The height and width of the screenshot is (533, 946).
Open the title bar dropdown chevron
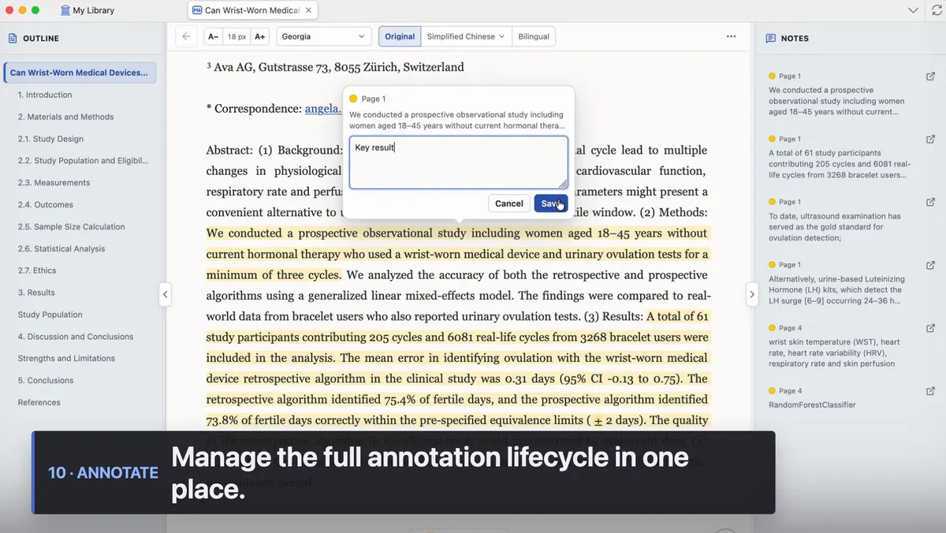(913, 10)
